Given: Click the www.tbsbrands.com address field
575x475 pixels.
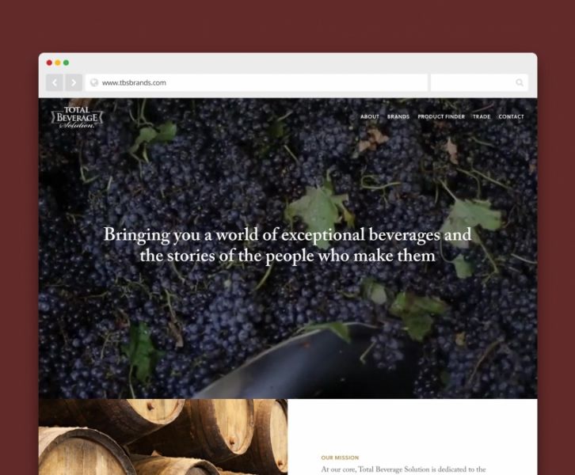Looking at the screenshot, I should click(257, 82).
